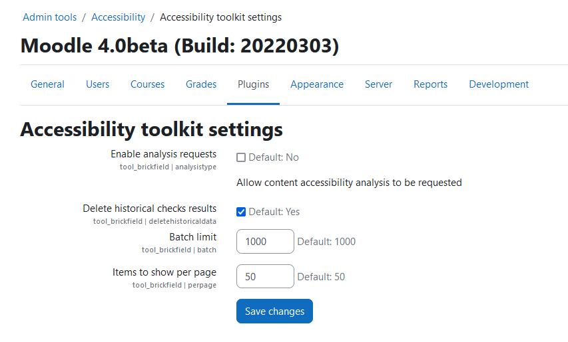
Task: Go to the Accessibility breadcrumb link
Action: tap(118, 17)
